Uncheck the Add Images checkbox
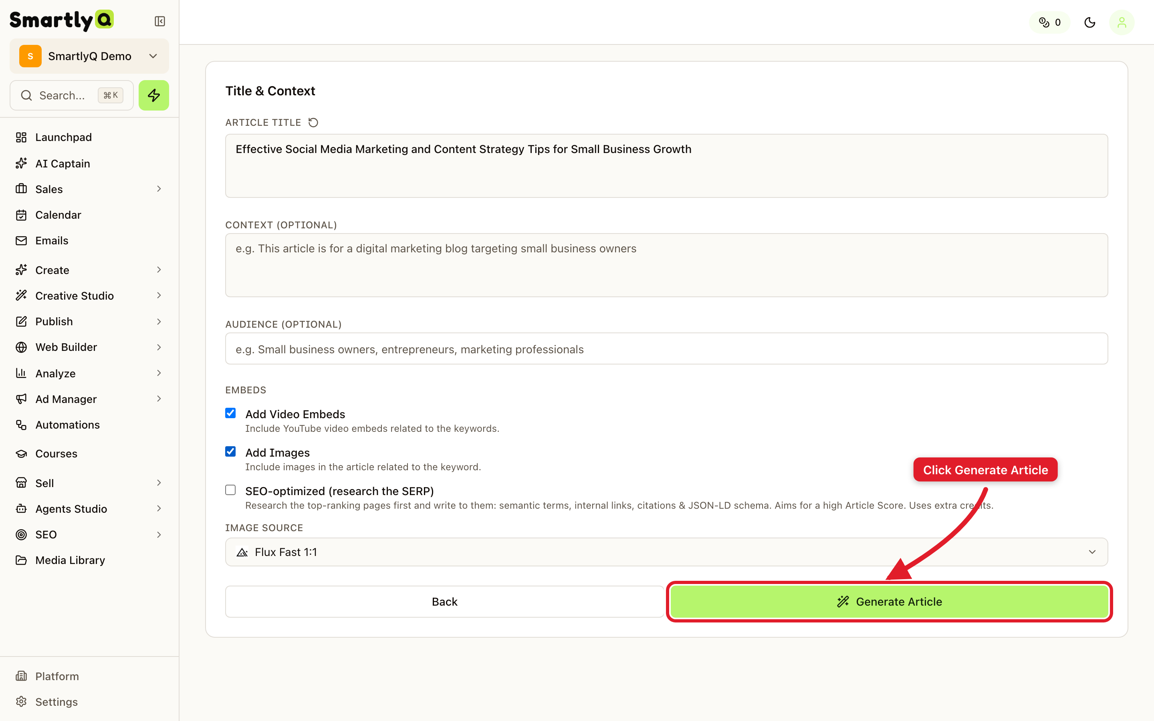Viewport: 1154px width, 721px height. 230,451
